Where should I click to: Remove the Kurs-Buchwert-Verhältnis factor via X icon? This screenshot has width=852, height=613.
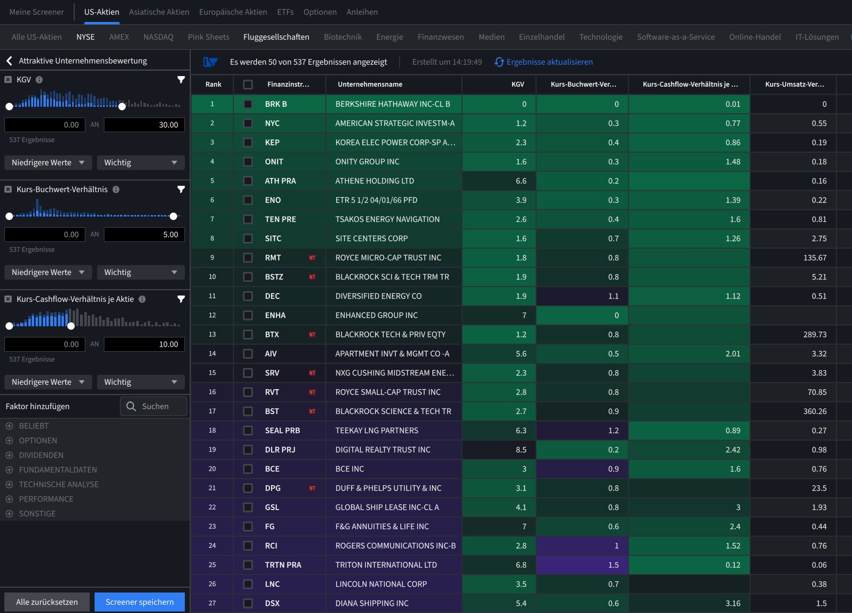tap(8, 189)
